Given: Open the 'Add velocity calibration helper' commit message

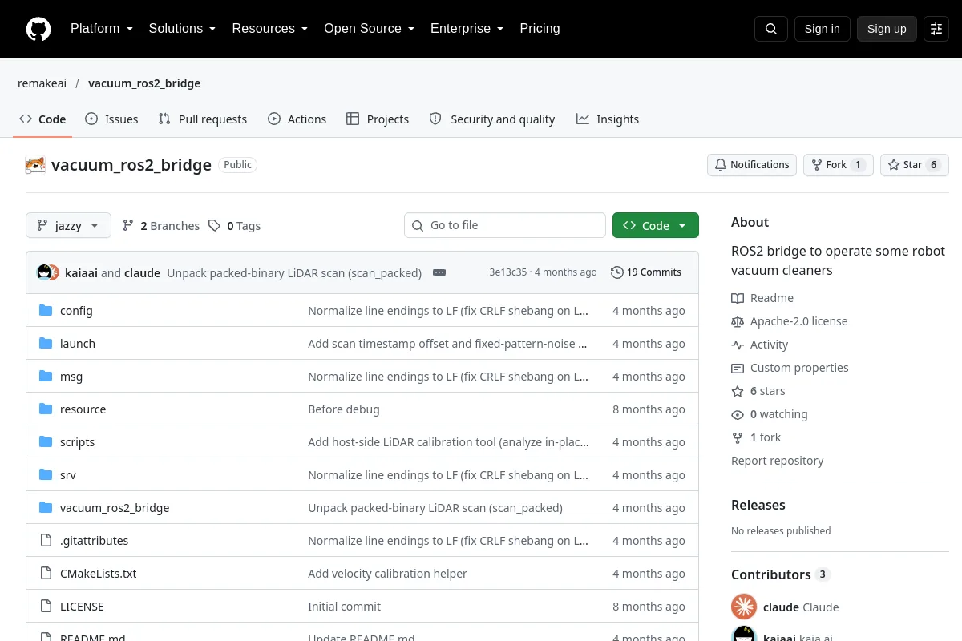Looking at the screenshot, I should pos(387,574).
